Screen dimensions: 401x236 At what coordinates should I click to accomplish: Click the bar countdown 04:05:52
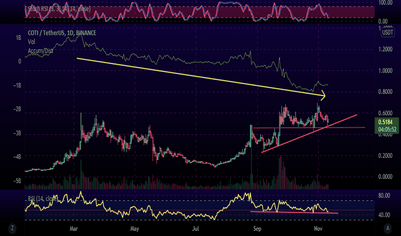tap(387, 129)
